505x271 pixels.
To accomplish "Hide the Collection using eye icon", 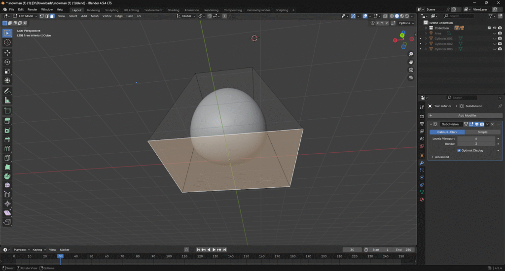I will [494, 28].
